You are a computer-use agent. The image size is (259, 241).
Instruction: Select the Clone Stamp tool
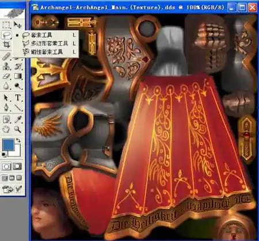[6, 66]
